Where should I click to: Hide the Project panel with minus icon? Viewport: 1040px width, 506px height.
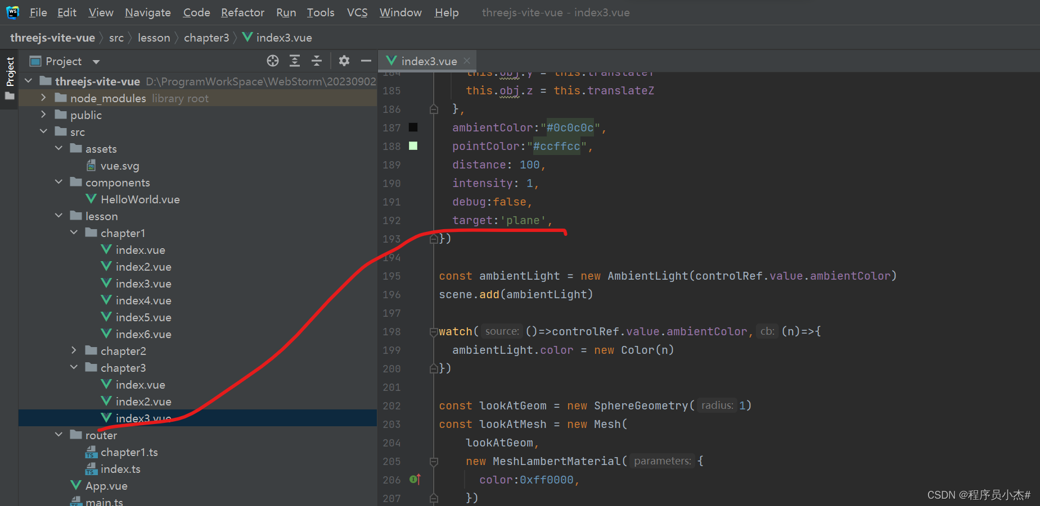(366, 61)
